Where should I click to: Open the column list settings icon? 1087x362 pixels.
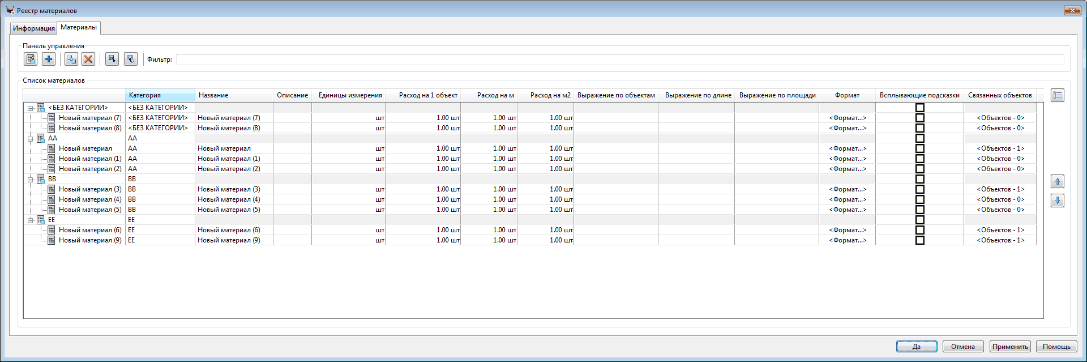click(x=1057, y=95)
